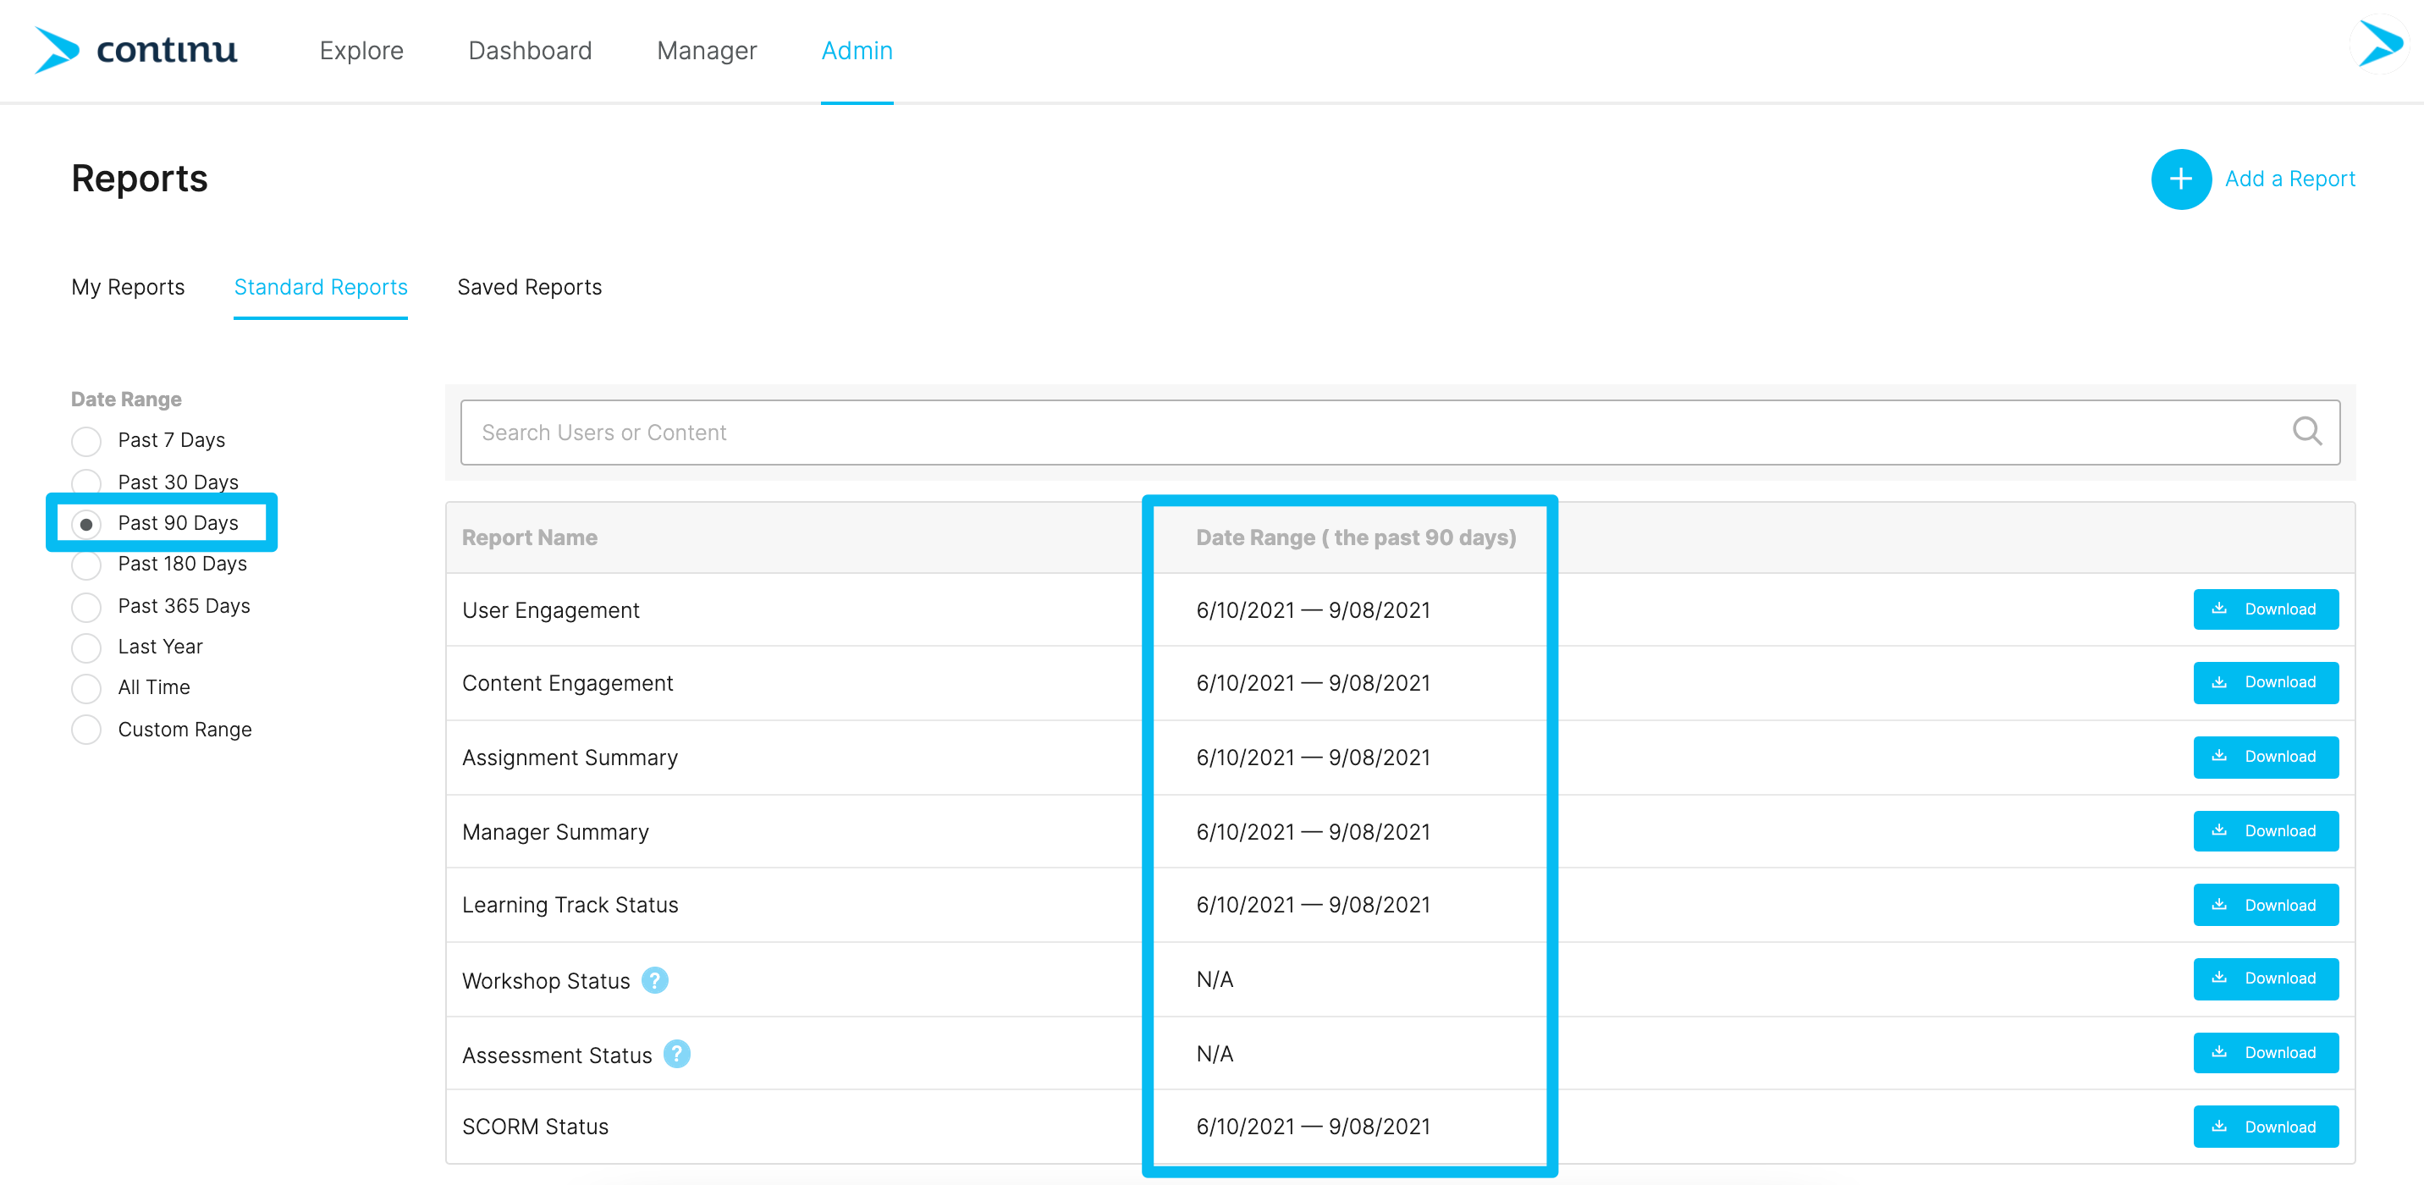Click the Assessment Status report name

point(557,1055)
